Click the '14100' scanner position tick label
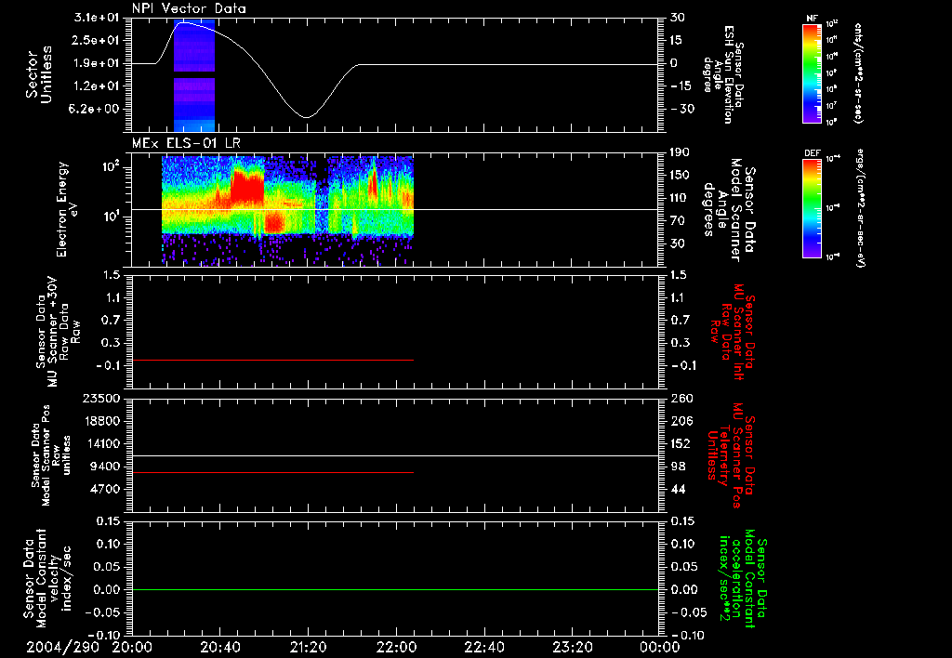Screen dimensions: 952x658 (103, 443)
